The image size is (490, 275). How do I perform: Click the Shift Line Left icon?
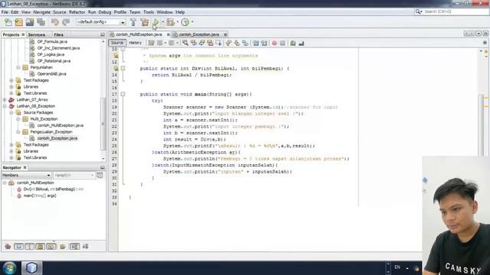(256, 43)
